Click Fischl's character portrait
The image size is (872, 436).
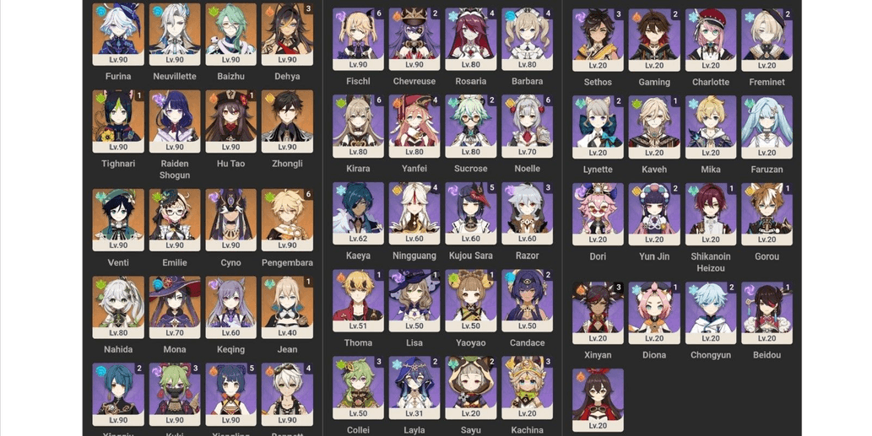pyautogui.click(x=358, y=40)
